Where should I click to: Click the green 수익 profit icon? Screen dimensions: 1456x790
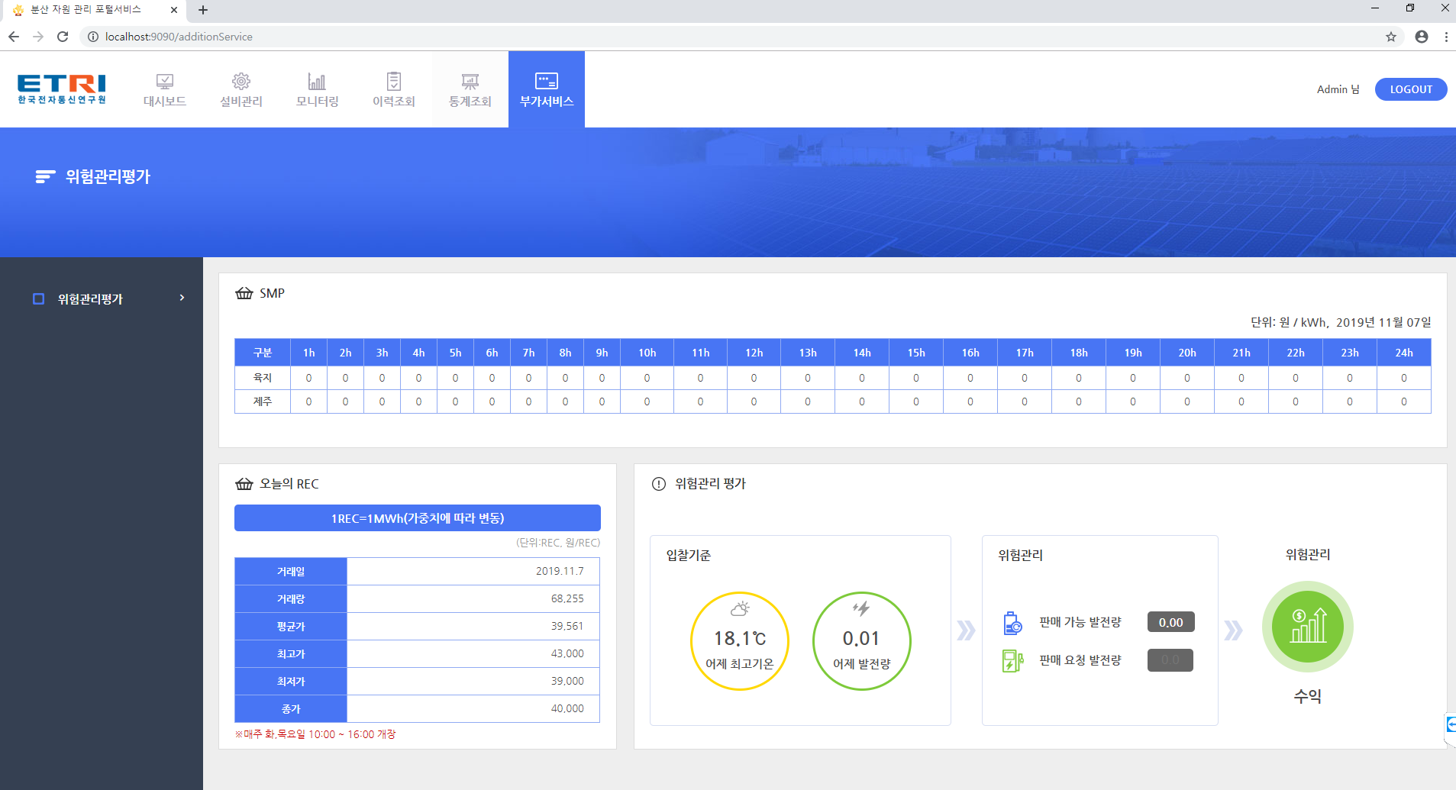pos(1307,627)
